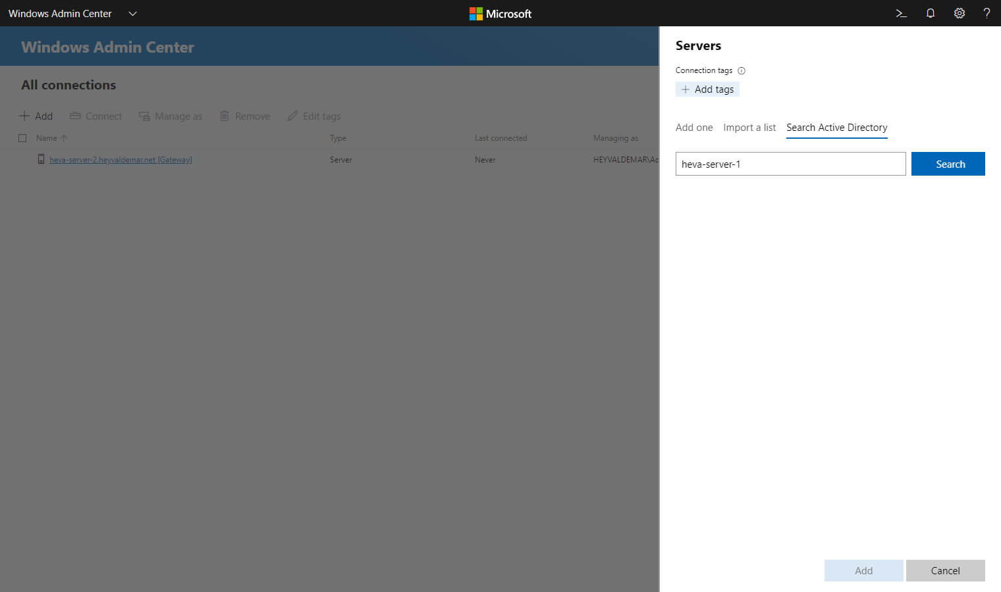Click the 'Server' type cell

[341, 160]
